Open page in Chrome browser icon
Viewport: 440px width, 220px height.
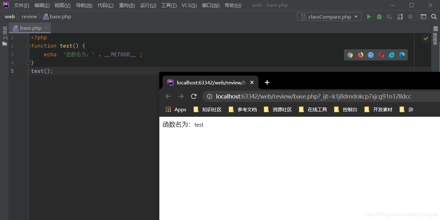350,55
